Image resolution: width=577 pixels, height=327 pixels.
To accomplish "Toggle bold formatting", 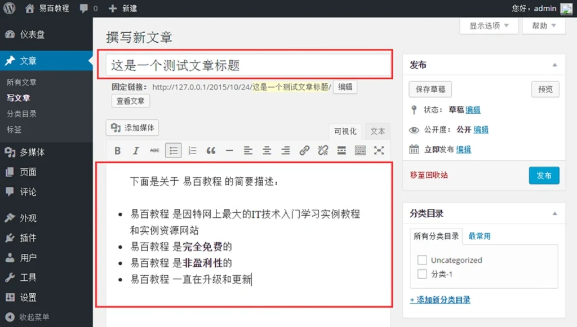I will (117, 151).
